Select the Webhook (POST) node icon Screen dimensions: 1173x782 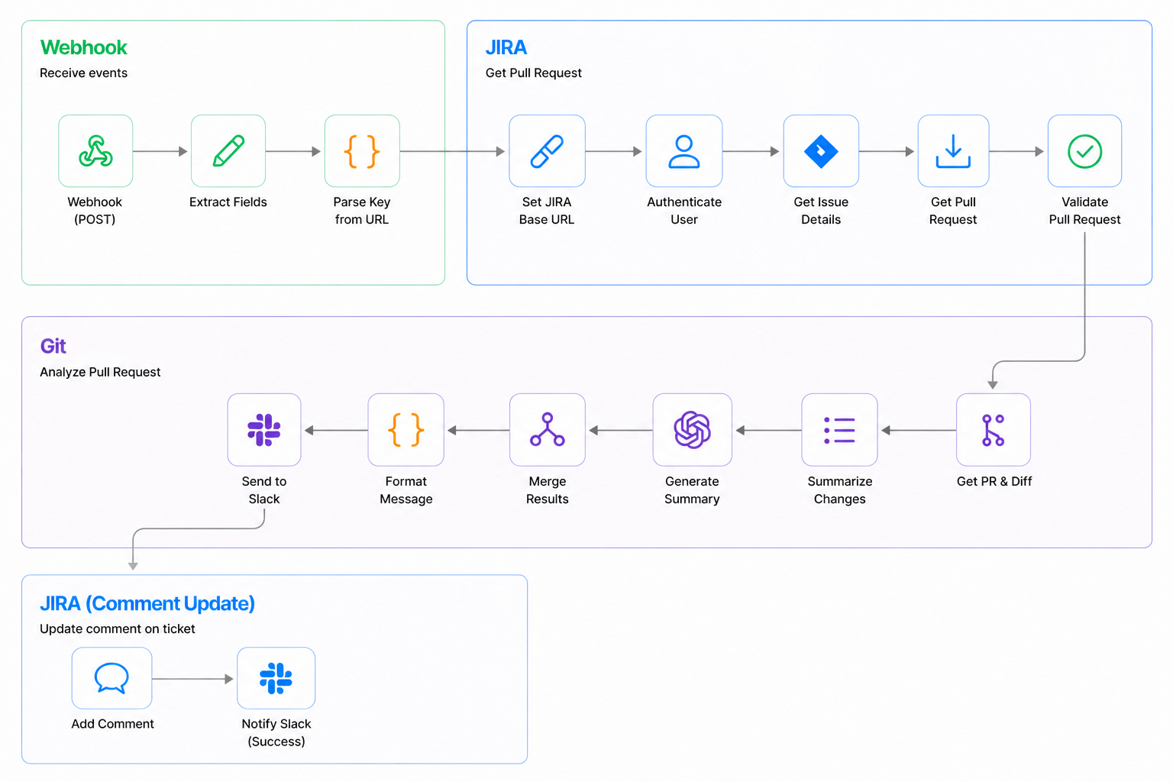pyautogui.click(x=95, y=151)
